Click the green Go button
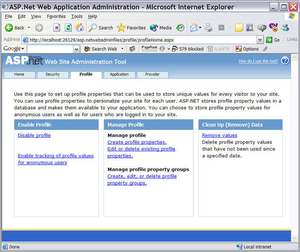The image size is (300, 252). coord(273,40)
